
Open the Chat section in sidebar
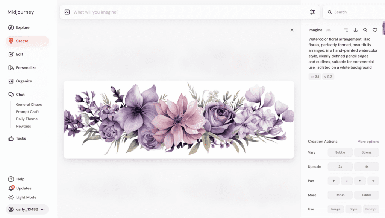pos(20,95)
